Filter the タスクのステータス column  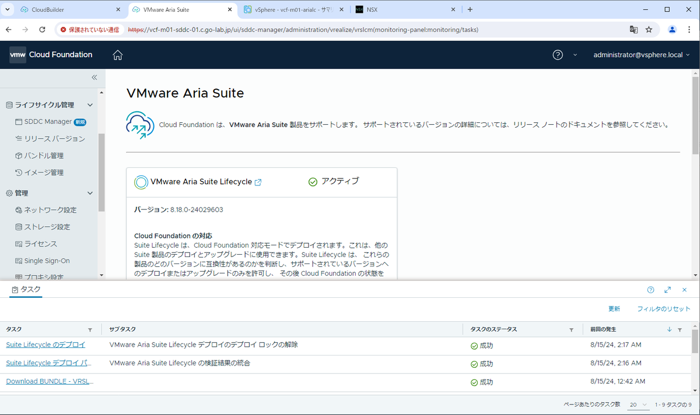coord(571,330)
